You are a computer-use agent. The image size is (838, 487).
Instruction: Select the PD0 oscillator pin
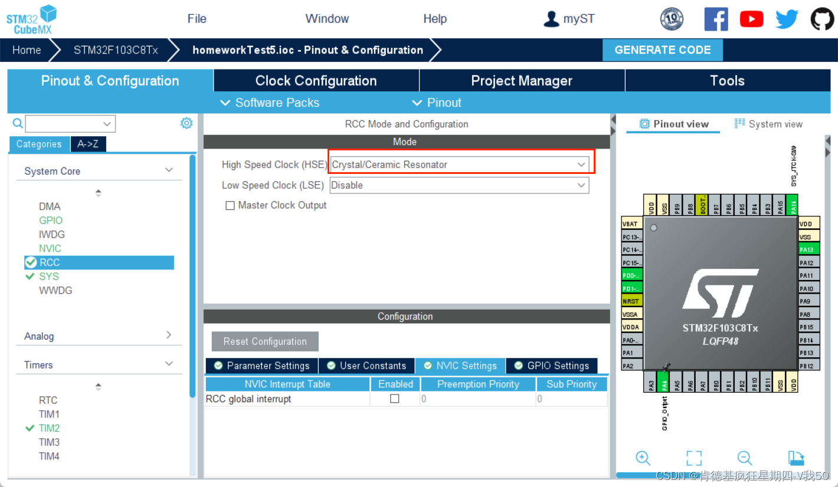pyautogui.click(x=631, y=275)
